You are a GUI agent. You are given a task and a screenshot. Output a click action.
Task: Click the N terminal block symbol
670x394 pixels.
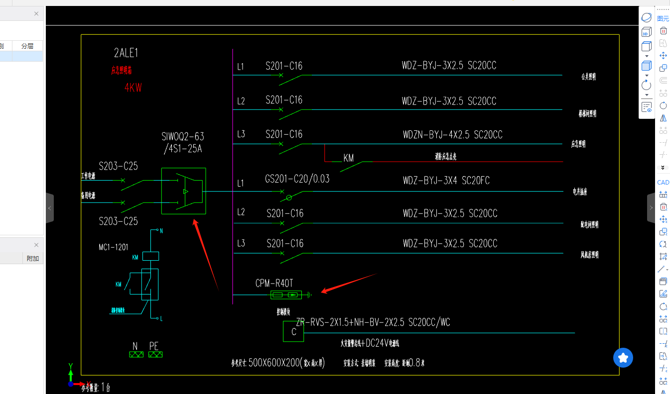(x=136, y=354)
